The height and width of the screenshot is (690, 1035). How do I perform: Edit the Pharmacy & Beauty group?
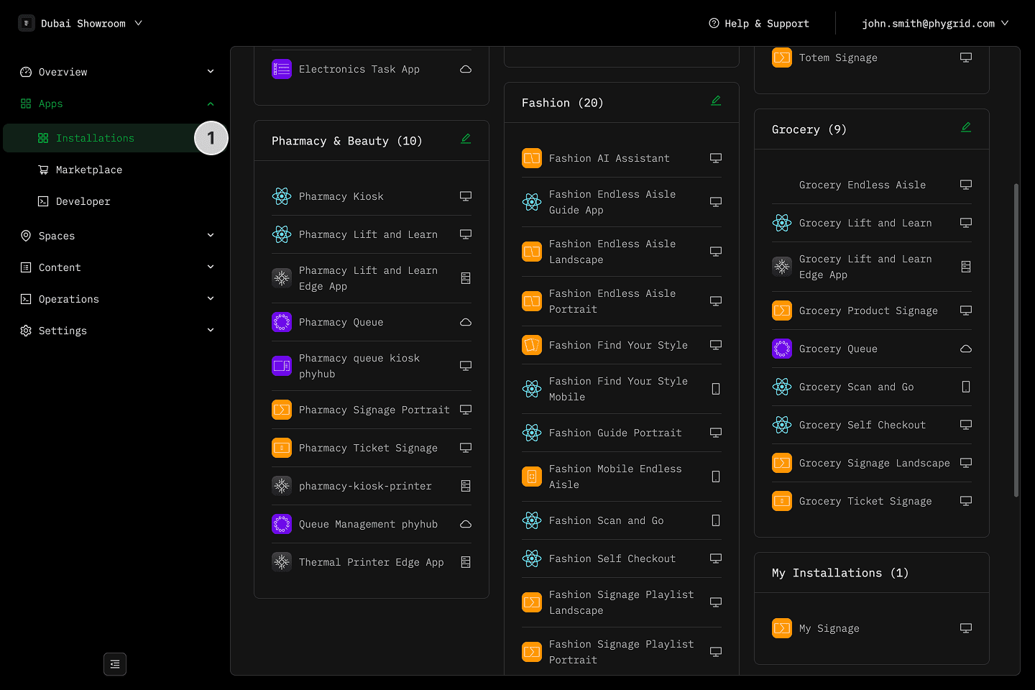tap(466, 139)
